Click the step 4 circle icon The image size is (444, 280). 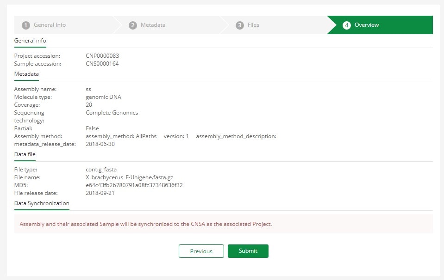pos(347,25)
